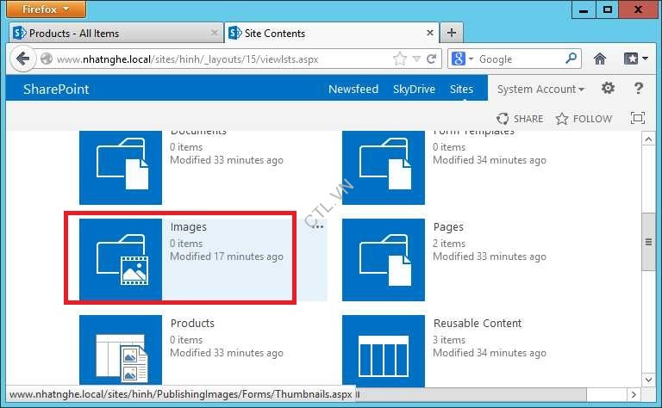Click the SharePoint settings gear icon
662x408 pixels.
pos(608,89)
